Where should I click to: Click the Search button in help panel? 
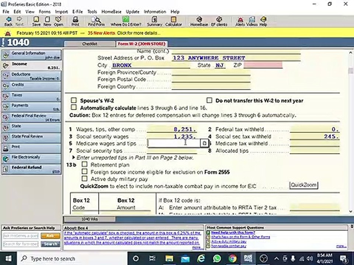tap(51, 244)
